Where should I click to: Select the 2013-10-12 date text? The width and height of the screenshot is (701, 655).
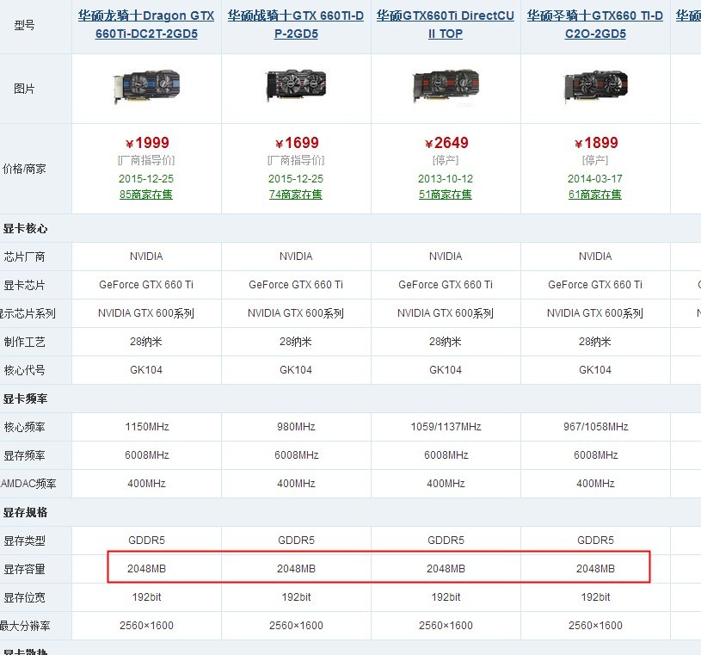point(446,178)
